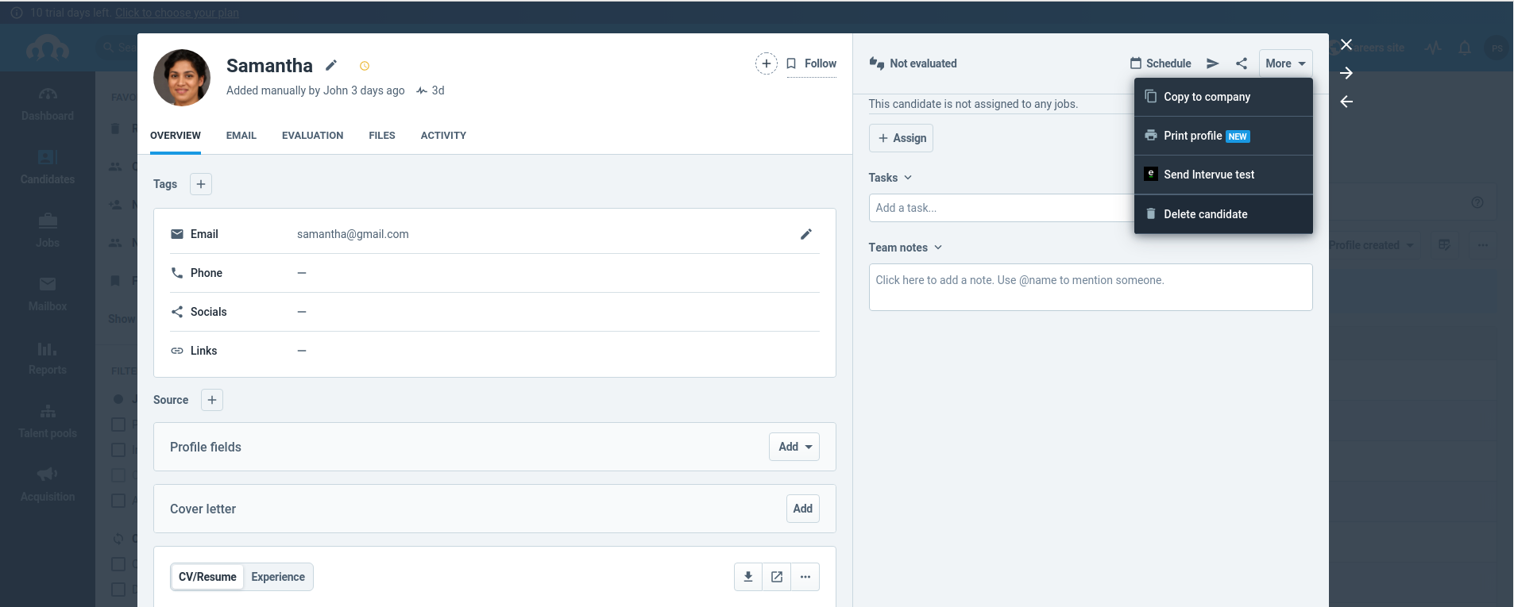The height and width of the screenshot is (607, 1514).
Task: Select Delete candidate
Action: coord(1223,214)
